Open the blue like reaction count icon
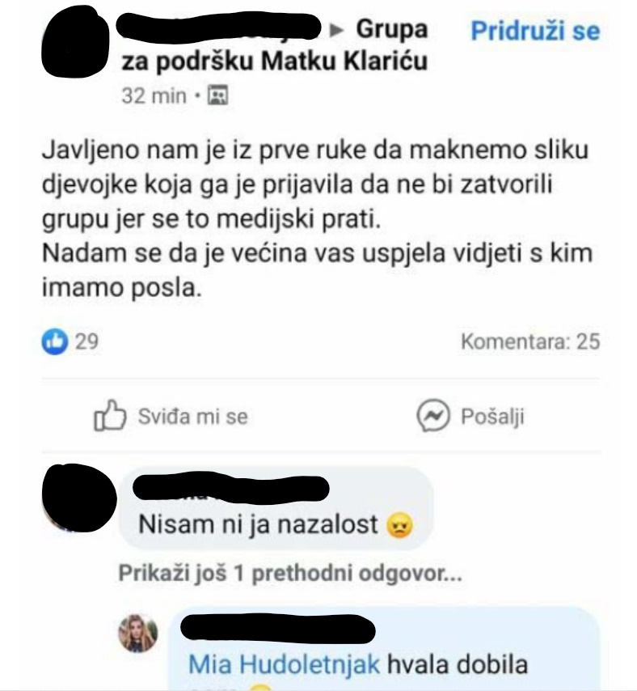Viewport: 637px width, 691px height. coord(55,341)
